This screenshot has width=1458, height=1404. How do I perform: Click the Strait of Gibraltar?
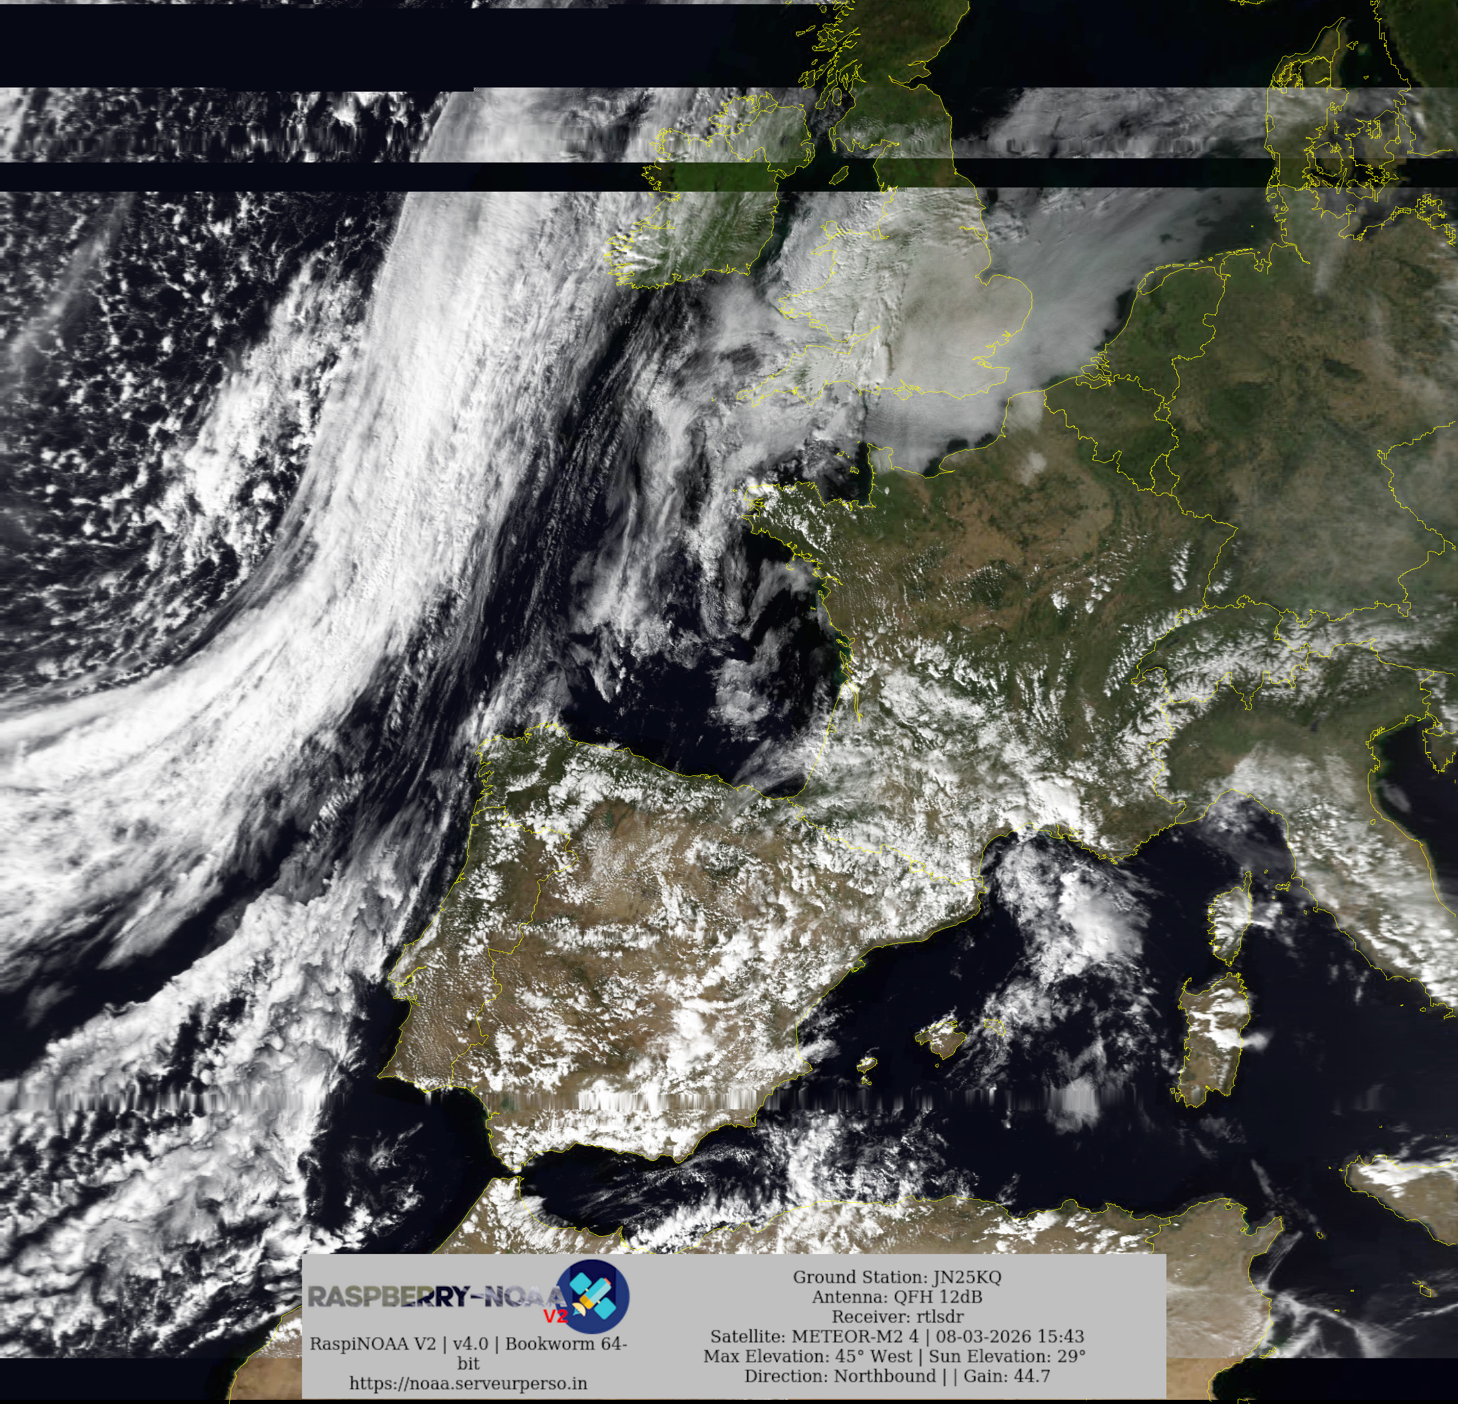click(512, 1173)
